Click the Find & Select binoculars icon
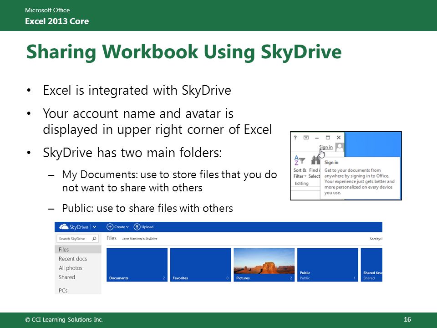This screenshot has width=437, height=328. click(x=315, y=160)
